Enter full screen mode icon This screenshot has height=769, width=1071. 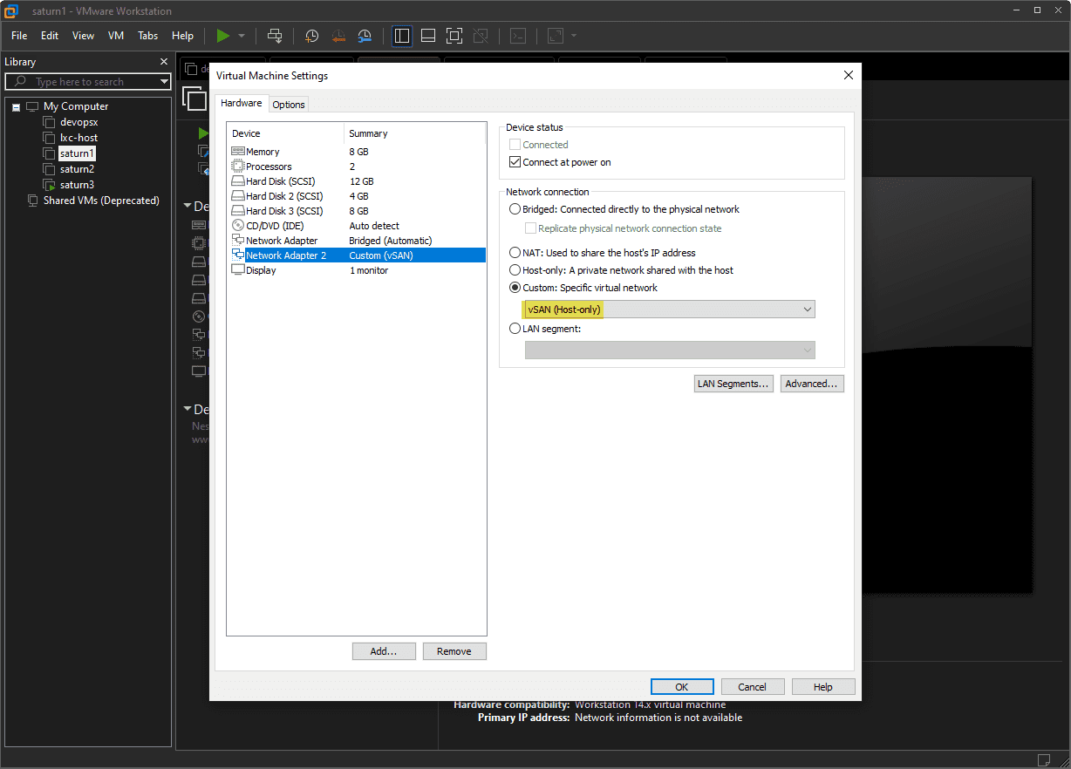(454, 36)
